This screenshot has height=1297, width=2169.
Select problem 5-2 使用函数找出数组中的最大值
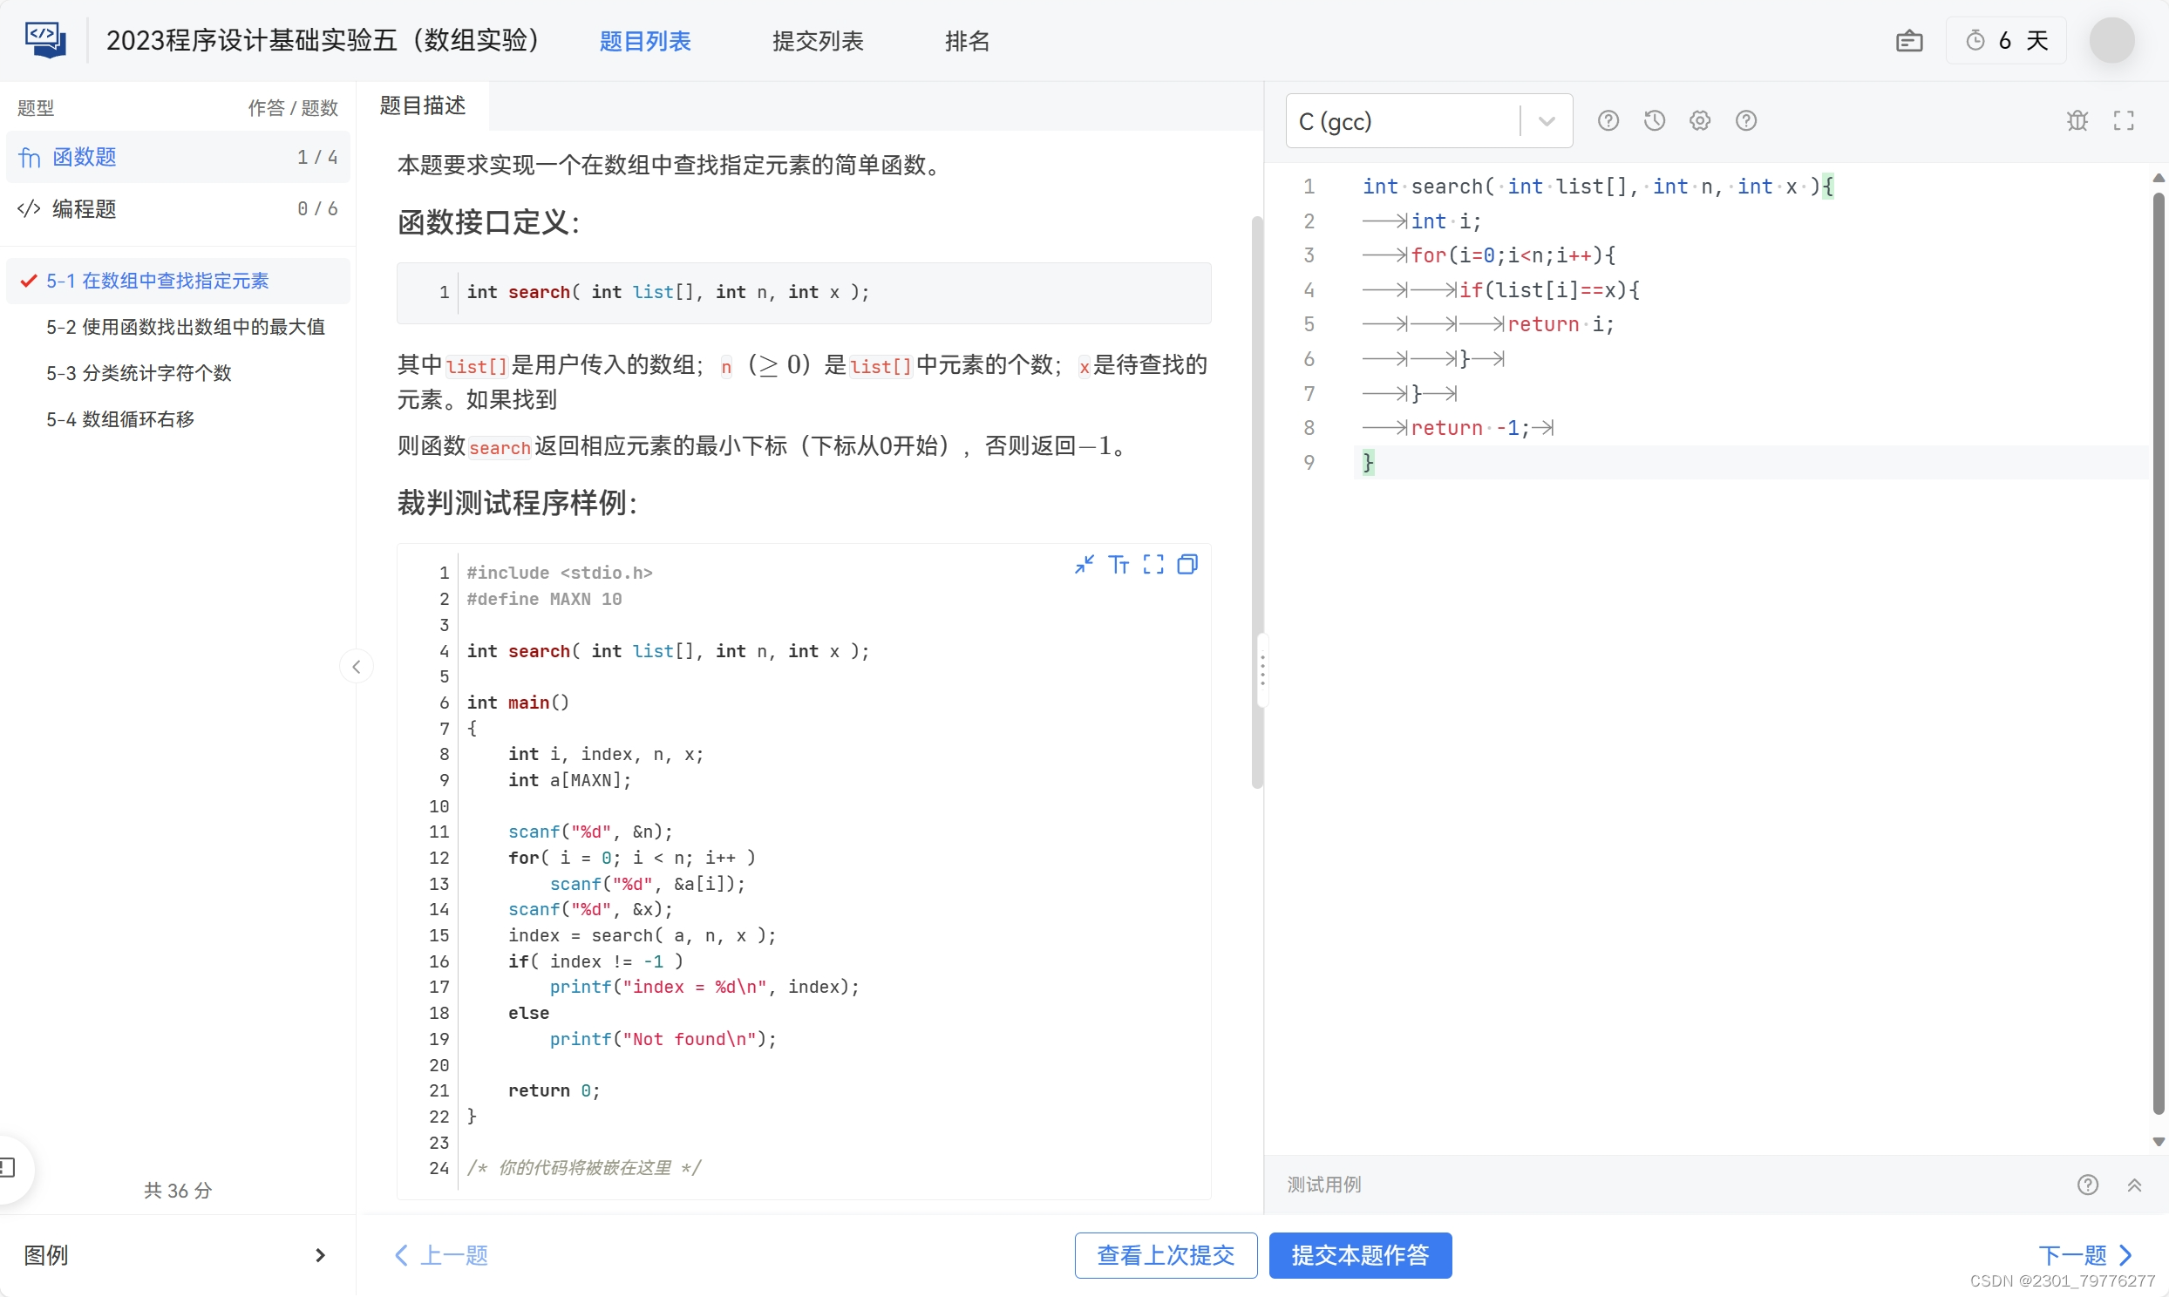(x=186, y=327)
